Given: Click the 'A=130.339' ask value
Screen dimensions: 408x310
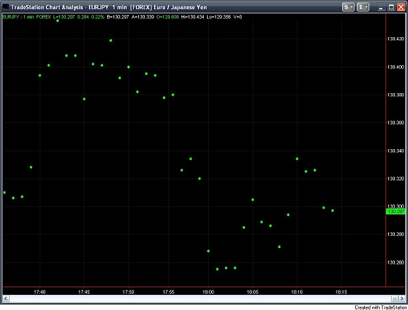Looking at the screenshot, I should pyautogui.click(x=143, y=17).
